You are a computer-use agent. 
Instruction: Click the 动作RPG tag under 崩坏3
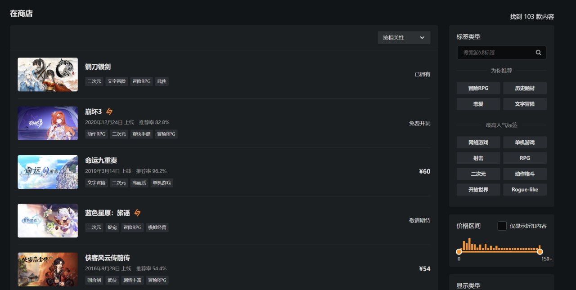coord(96,134)
